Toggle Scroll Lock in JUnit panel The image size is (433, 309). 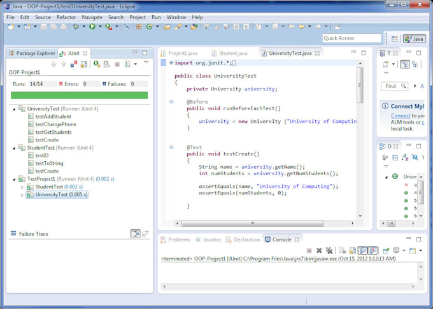tap(85, 64)
